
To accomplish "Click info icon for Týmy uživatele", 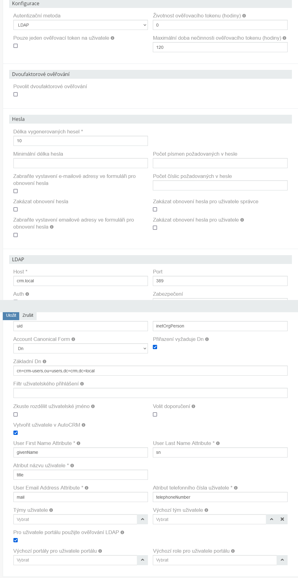I will coord(50,510).
